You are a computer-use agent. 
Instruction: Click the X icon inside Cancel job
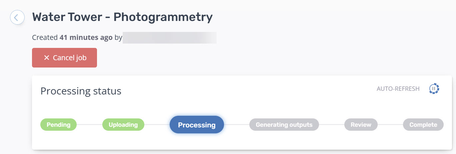pos(47,58)
